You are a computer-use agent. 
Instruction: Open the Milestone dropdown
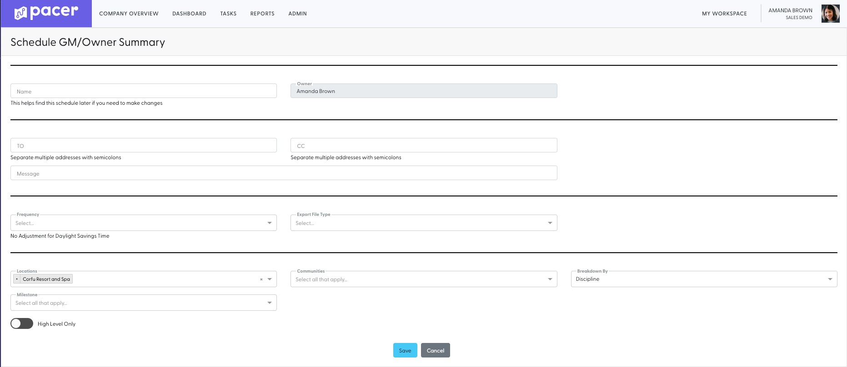(144, 303)
